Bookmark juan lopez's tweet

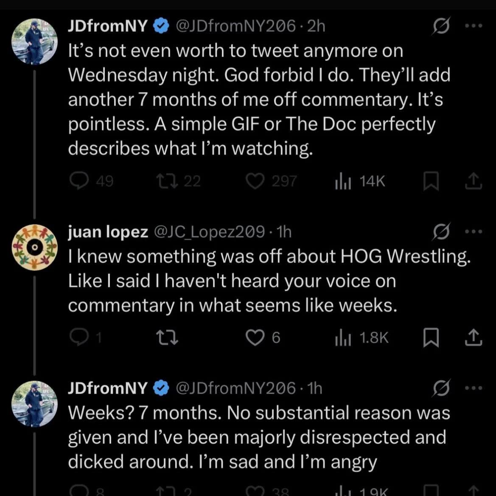431,337
